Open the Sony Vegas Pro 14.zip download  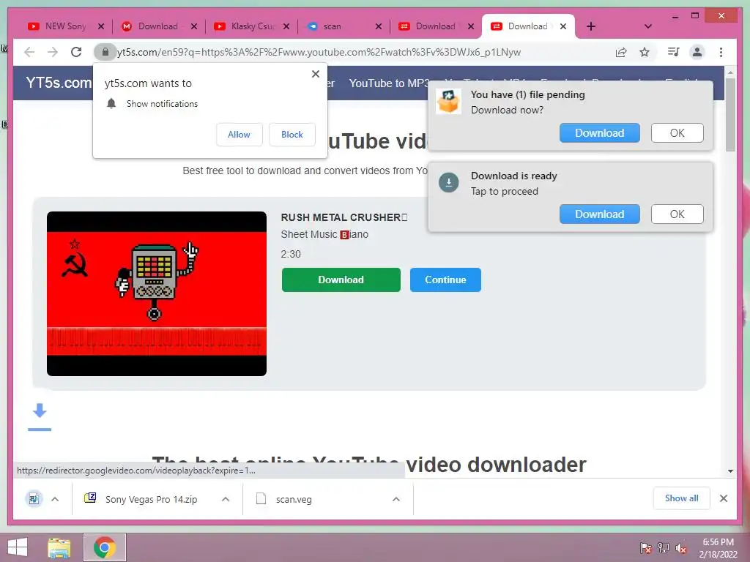click(x=151, y=499)
